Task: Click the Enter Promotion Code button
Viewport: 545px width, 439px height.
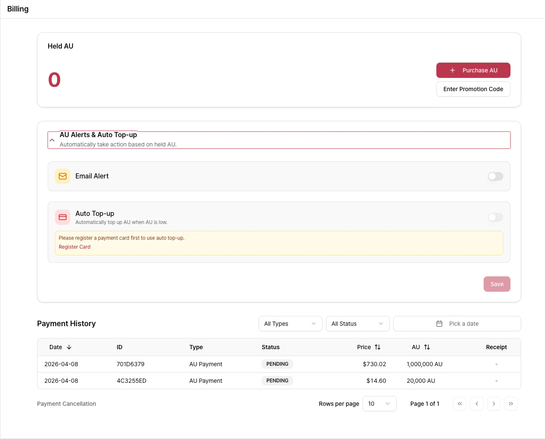Action: coord(473,89)
